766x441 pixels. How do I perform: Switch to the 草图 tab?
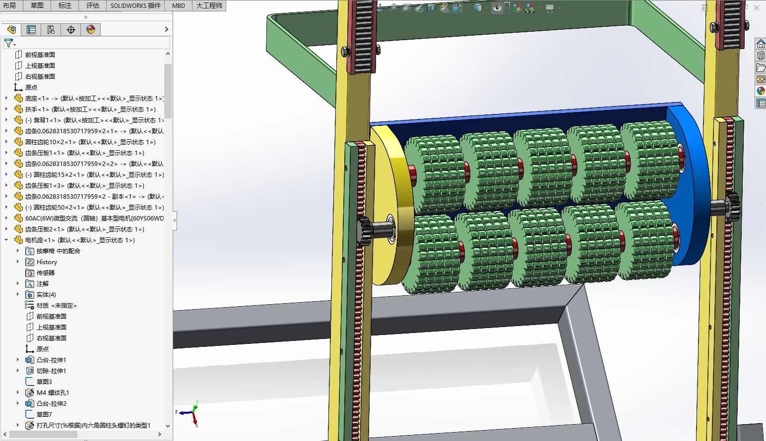(37, 5)
